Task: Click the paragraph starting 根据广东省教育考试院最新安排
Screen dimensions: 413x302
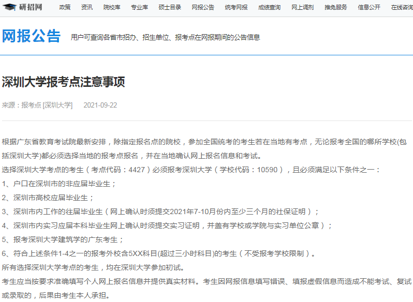Action: pos(204,149)
